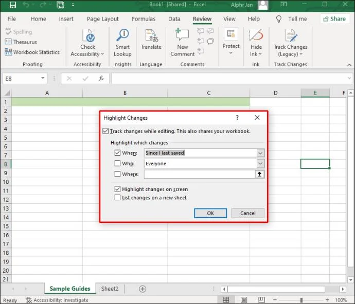
Task: Click the Check Accessibility icon
Action: (x=87, y=35)
